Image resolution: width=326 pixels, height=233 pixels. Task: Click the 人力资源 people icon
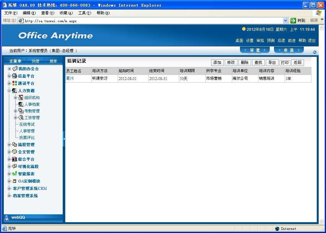pyautogui.click(x=15, y=90)
